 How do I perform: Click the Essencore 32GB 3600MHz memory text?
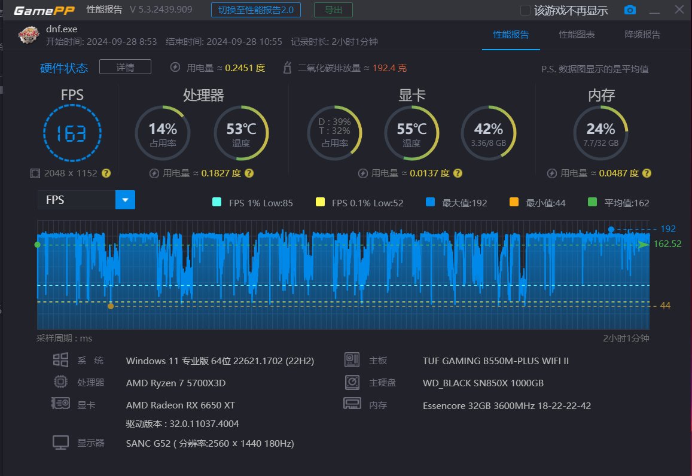click(507, 405)
